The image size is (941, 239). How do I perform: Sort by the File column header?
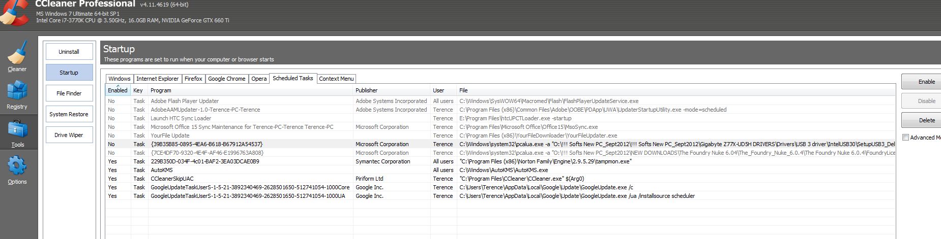point(676,90)
